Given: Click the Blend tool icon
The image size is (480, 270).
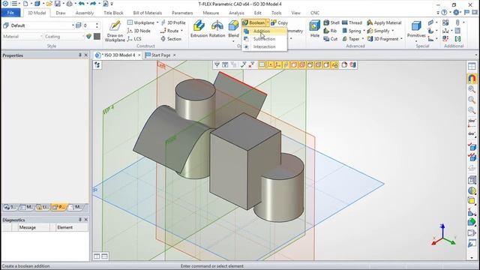Looking at the screenshot, I should click(x=233, y=26).
